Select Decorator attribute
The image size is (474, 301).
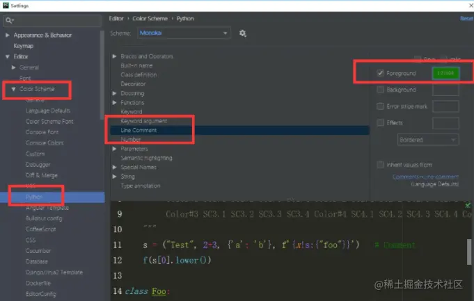tap(133, 84)
